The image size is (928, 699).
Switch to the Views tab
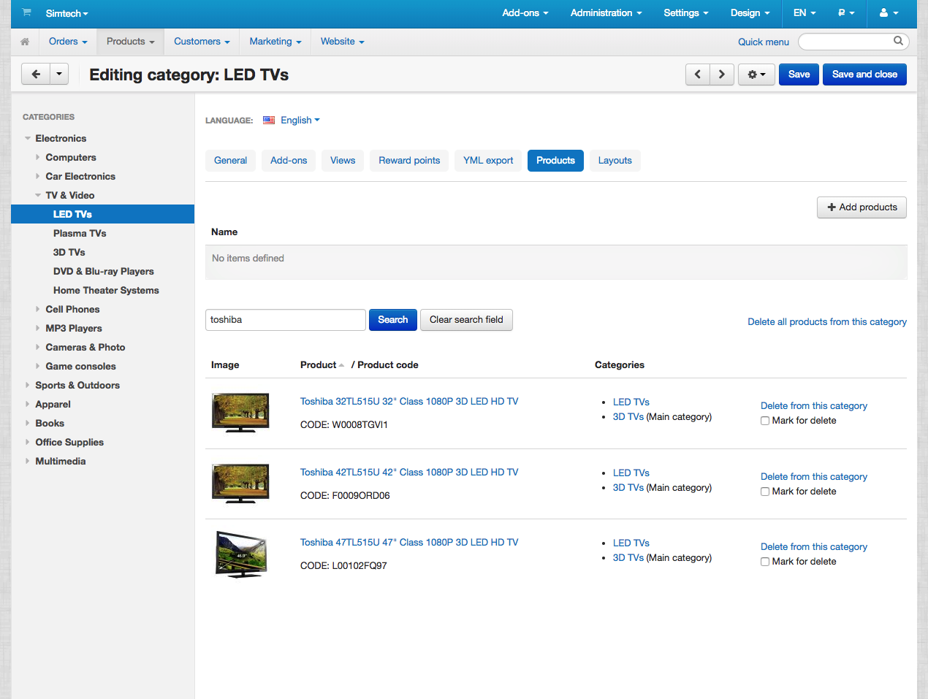coord(343,161)
